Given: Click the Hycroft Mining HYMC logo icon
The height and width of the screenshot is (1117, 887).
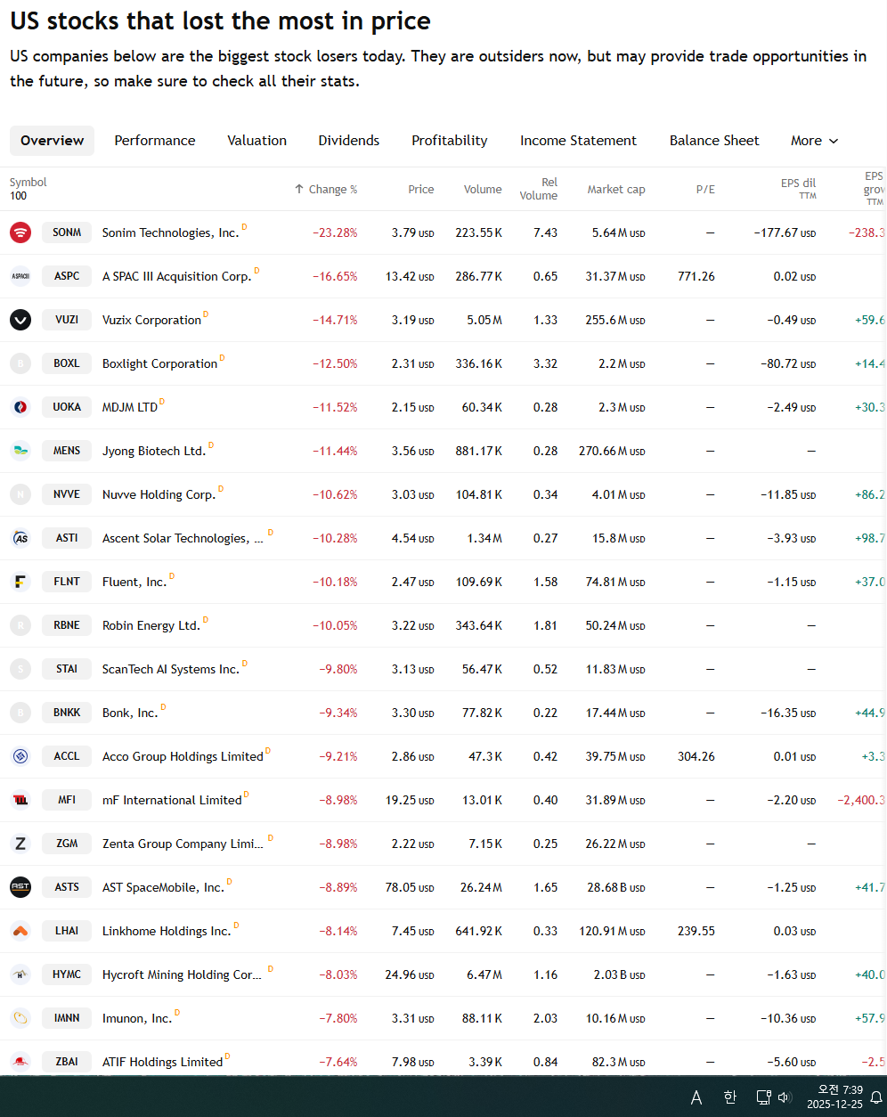Looking at the screenshot, I should click(20, 974).
